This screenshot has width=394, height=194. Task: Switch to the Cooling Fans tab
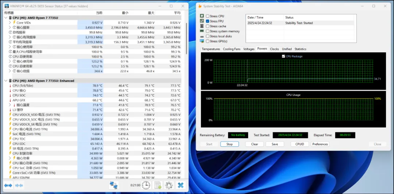click(232, 49)
